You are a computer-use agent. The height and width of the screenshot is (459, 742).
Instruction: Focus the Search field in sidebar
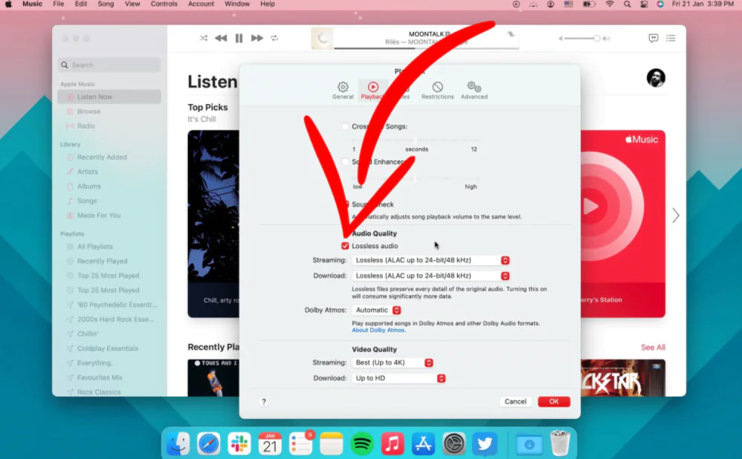(109, 65)
